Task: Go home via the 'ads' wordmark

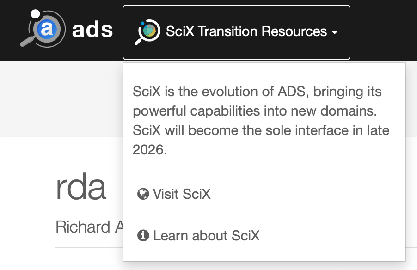Action: coord(92,31)
